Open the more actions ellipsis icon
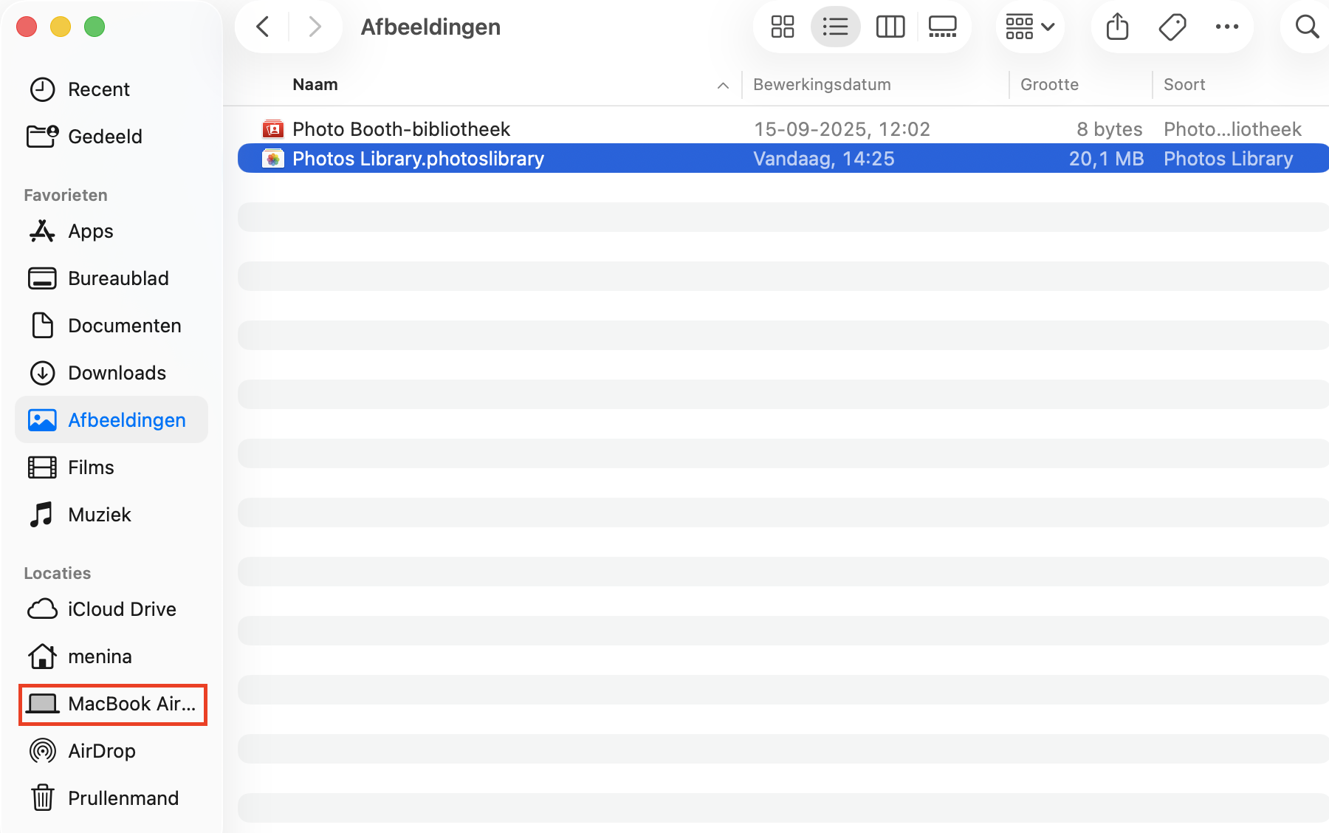This screenshot has height=833, width=1329. point(1228,27)
